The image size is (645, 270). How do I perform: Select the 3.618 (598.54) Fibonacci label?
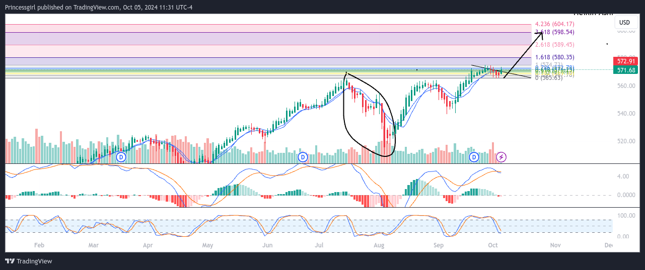pos(554,32)
